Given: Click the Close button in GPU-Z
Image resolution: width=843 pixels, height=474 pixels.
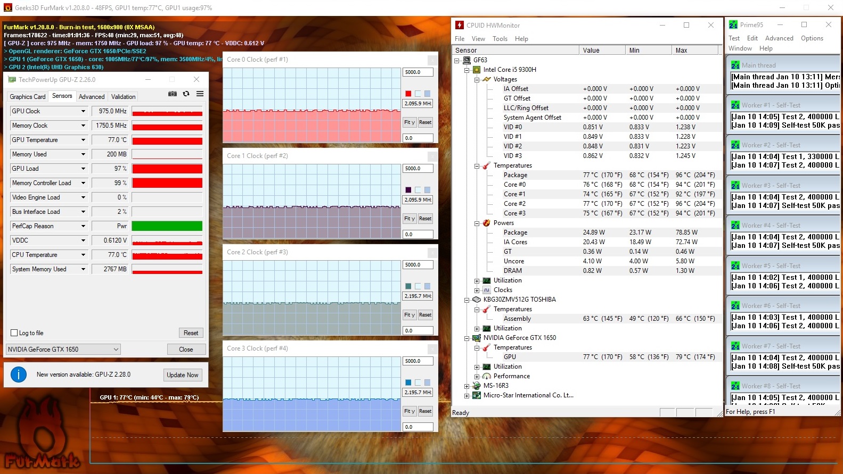Looking at the screenshot, I should point(186,350).
